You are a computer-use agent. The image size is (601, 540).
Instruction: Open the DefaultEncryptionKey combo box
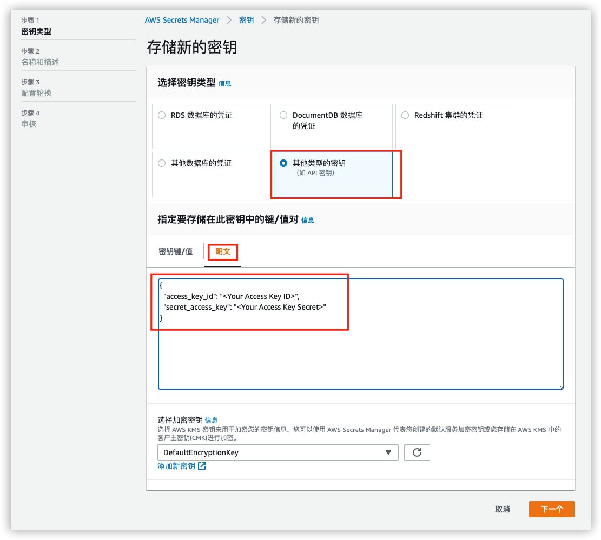pos(270,452)
